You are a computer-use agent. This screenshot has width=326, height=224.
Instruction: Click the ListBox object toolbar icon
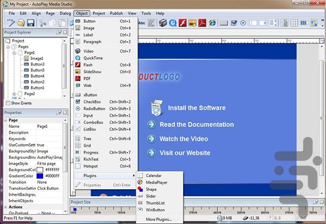[273, 23]
